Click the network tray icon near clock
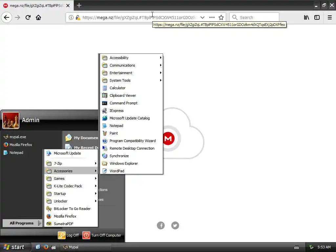This screenshot has height=252, width=336. click(311, 247)
